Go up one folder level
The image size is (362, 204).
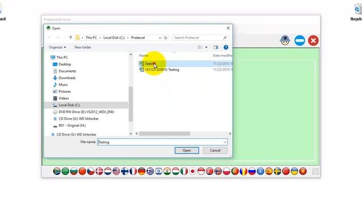(71, 37)
